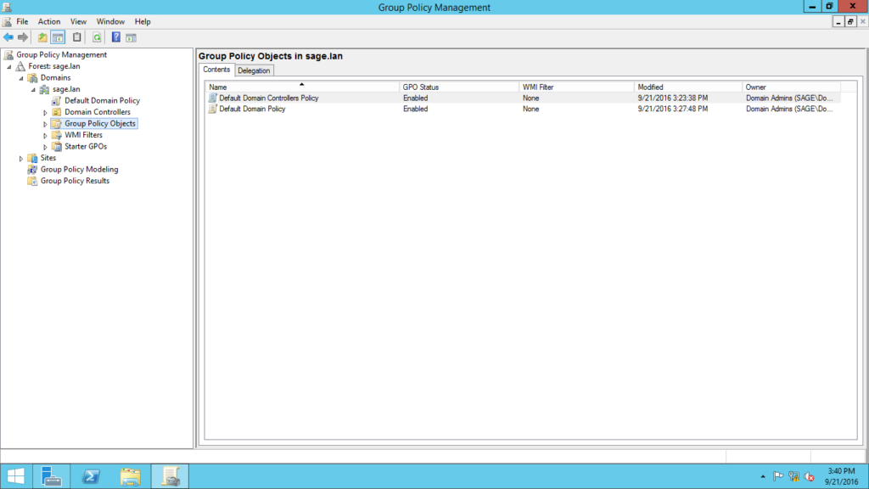Click the Up One Level toolbar icon
The image size is (869, 489).
(x=43, y=37)
